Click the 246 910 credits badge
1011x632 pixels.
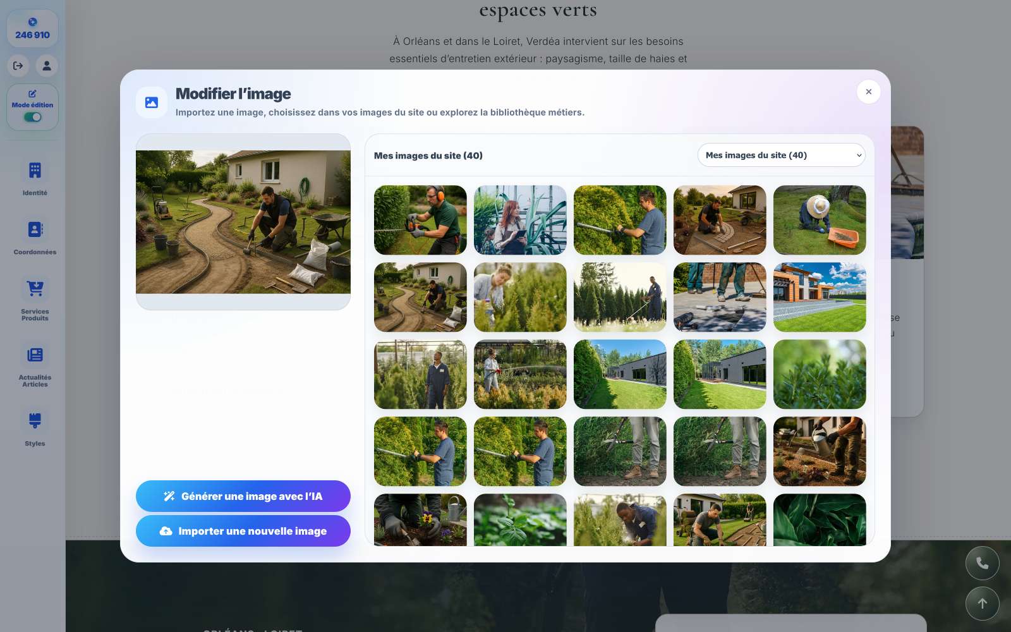click(32, 28)
